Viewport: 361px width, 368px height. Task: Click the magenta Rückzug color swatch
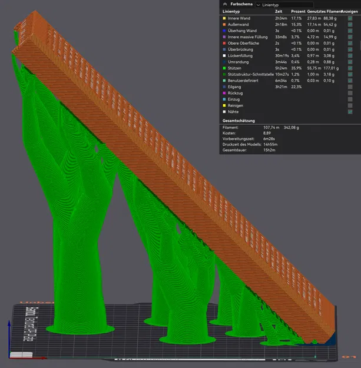[x=224, y=93]
